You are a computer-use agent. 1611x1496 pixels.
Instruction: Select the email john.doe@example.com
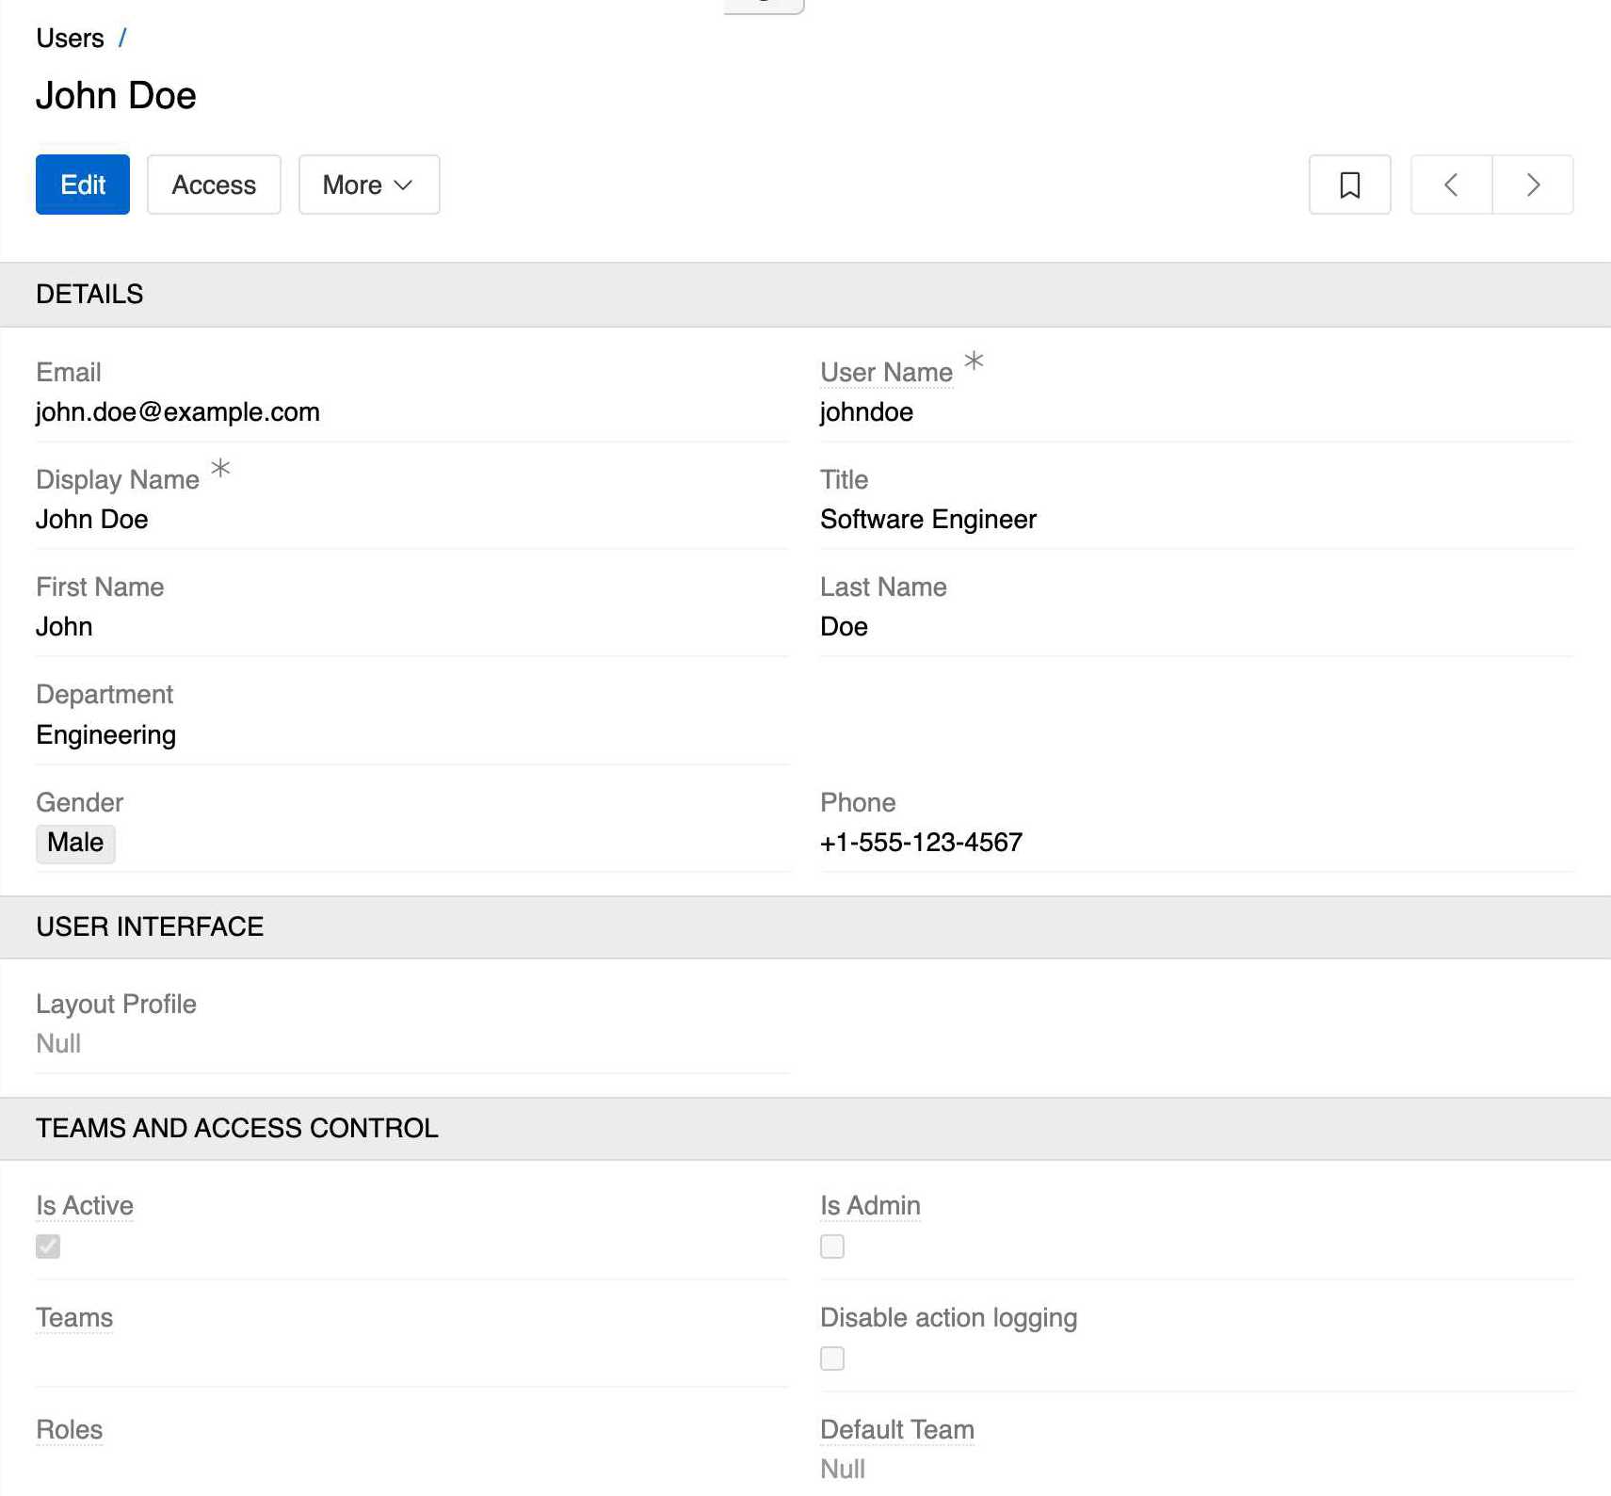point(178,412)
